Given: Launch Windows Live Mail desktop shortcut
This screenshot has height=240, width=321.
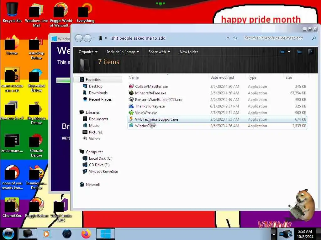Looking at the screenshot, I should click(36, 14).
